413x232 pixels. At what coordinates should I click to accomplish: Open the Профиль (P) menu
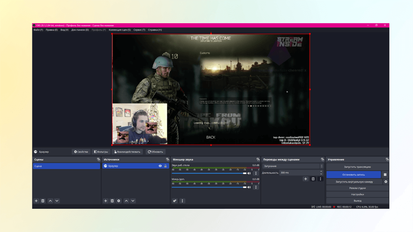99,30
